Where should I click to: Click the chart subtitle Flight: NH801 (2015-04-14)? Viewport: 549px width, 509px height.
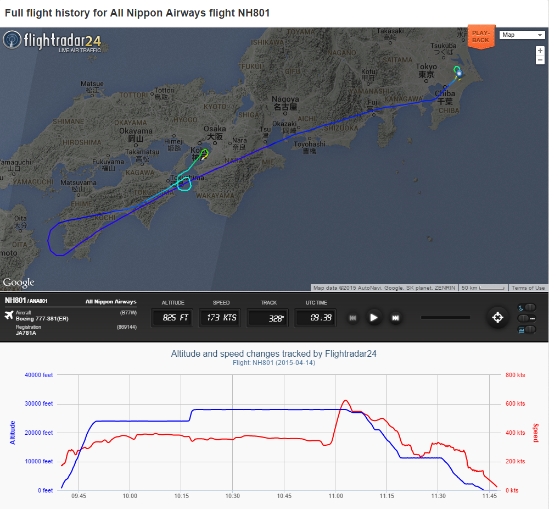274,363
